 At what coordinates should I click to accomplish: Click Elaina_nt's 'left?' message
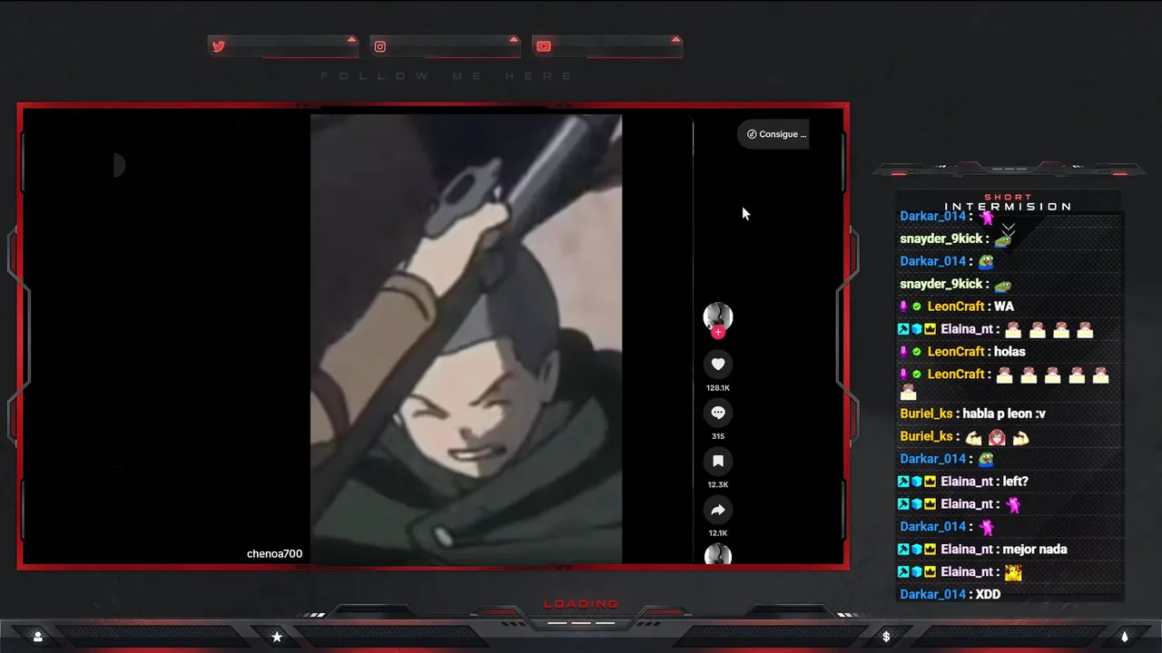(963, 482)
